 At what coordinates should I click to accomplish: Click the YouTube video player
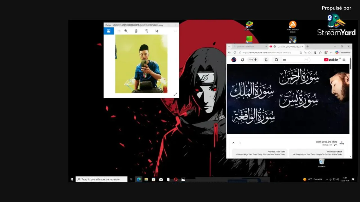coord(288,99)
